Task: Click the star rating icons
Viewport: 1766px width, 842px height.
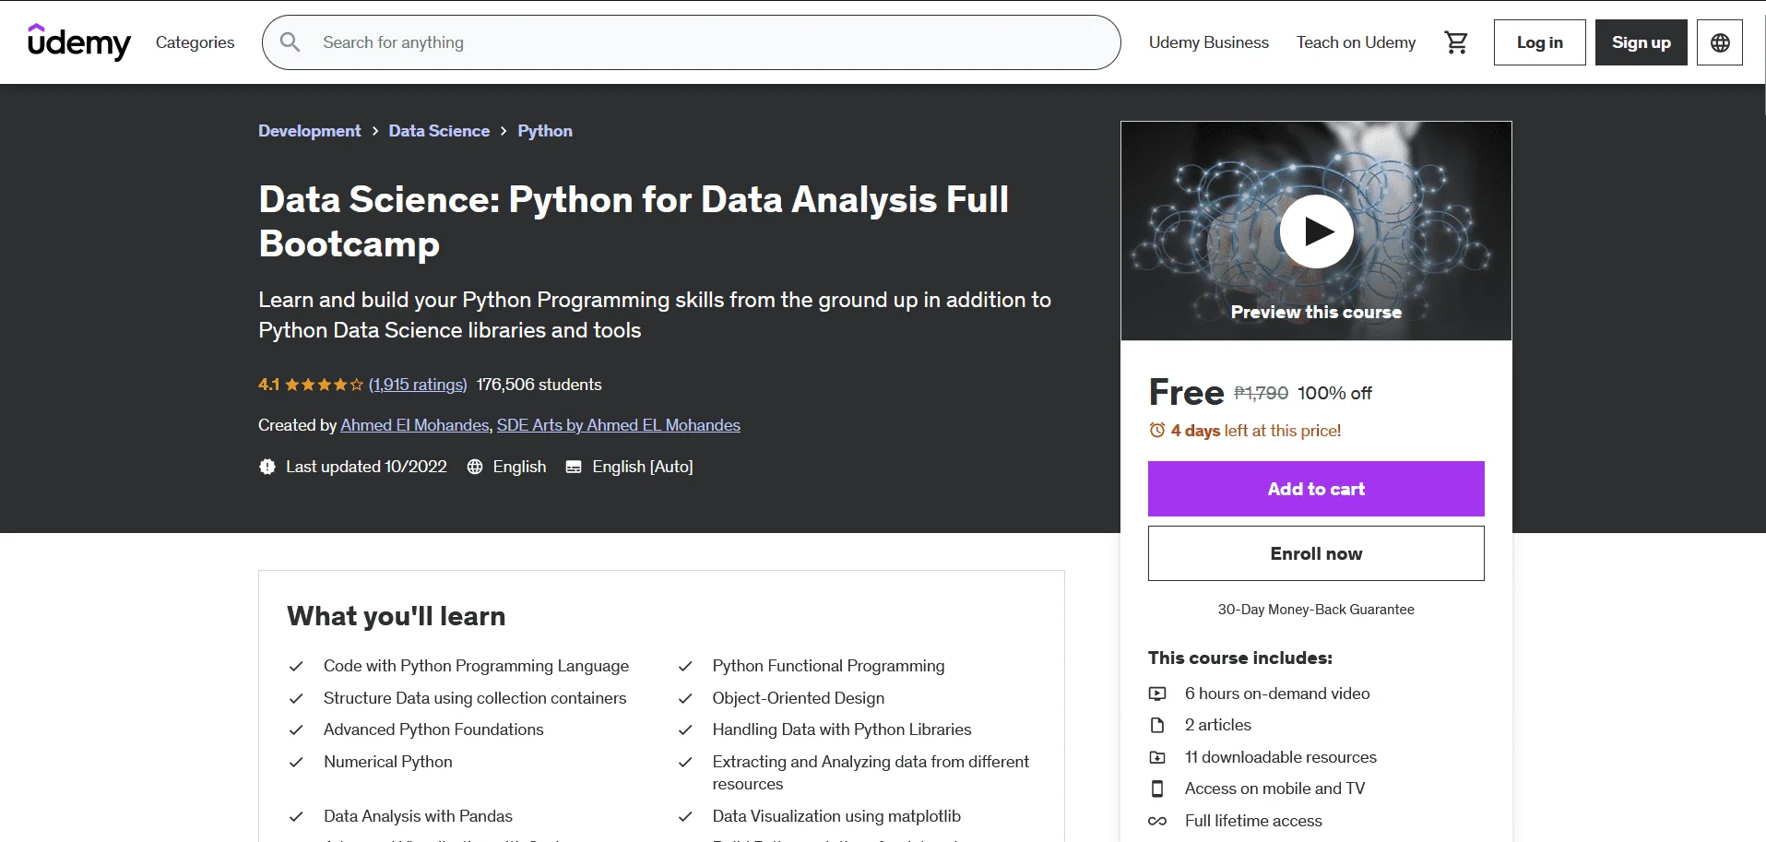Action: (324, 385)
